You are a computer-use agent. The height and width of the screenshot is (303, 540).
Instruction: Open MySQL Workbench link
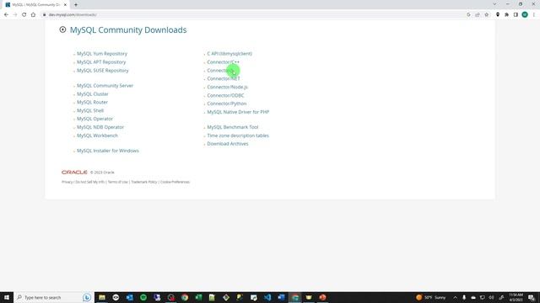(x=98, y=136)
